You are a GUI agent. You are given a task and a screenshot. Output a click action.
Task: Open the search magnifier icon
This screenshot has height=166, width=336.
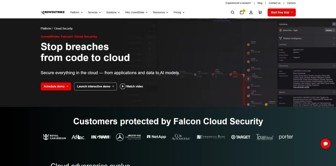(x=233, y=12)
